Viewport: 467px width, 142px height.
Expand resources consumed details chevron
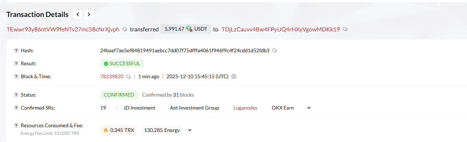[x=190, y=130]
